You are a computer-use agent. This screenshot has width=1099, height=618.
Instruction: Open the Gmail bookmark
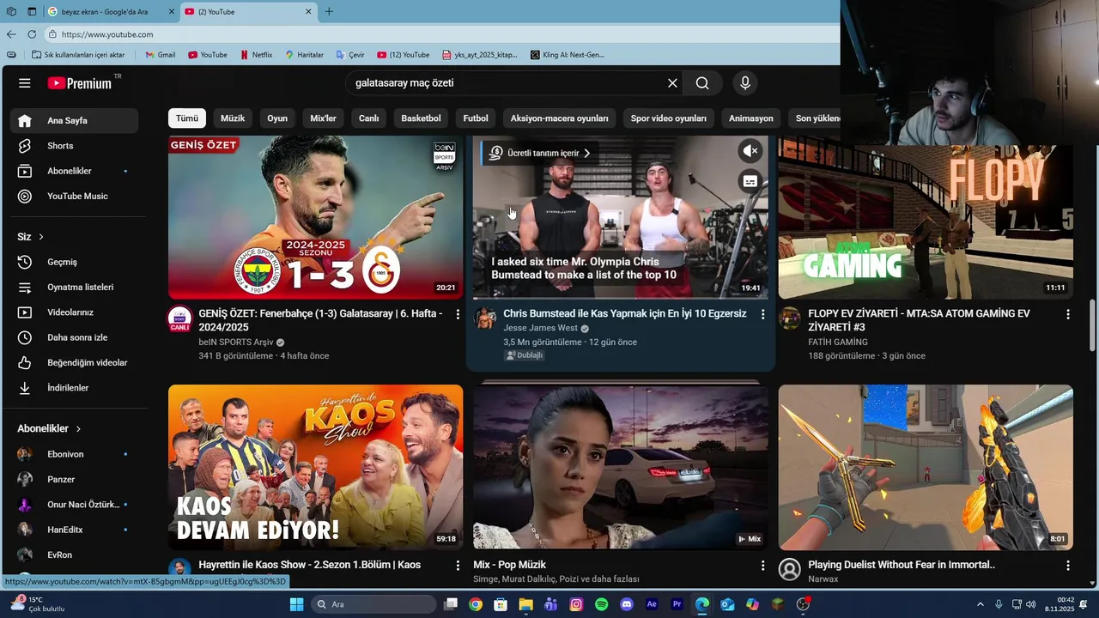161,55
